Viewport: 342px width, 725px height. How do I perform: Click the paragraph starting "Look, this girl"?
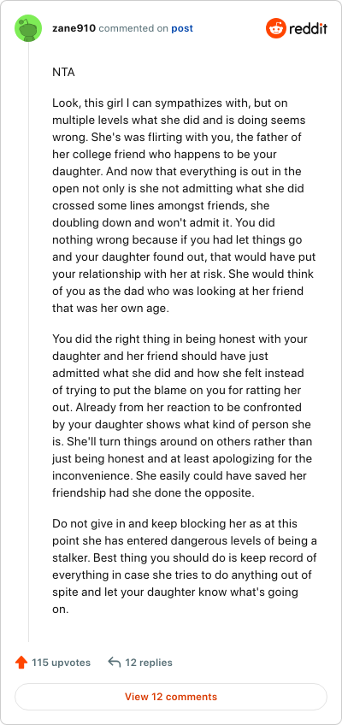(184, 205)
